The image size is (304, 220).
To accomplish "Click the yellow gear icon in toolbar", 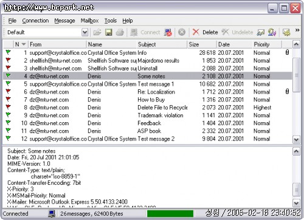I will (x=286, y=32).
